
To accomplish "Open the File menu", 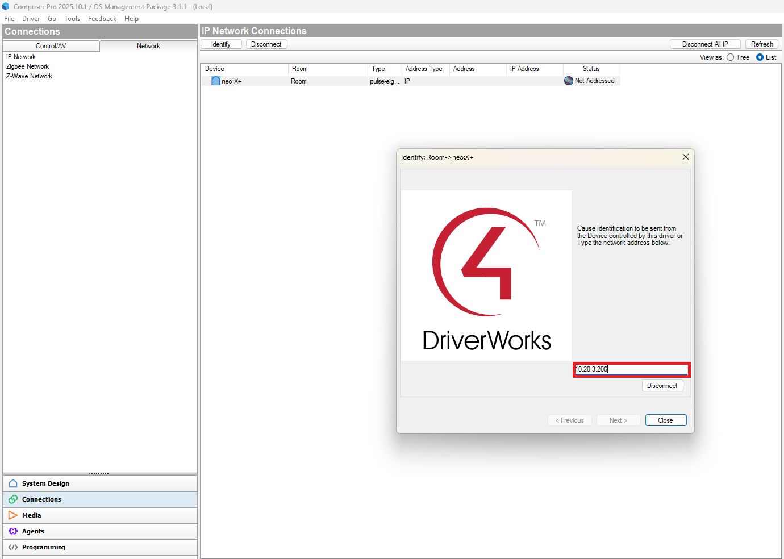I will pyautogui.click(x=9, y=19).
